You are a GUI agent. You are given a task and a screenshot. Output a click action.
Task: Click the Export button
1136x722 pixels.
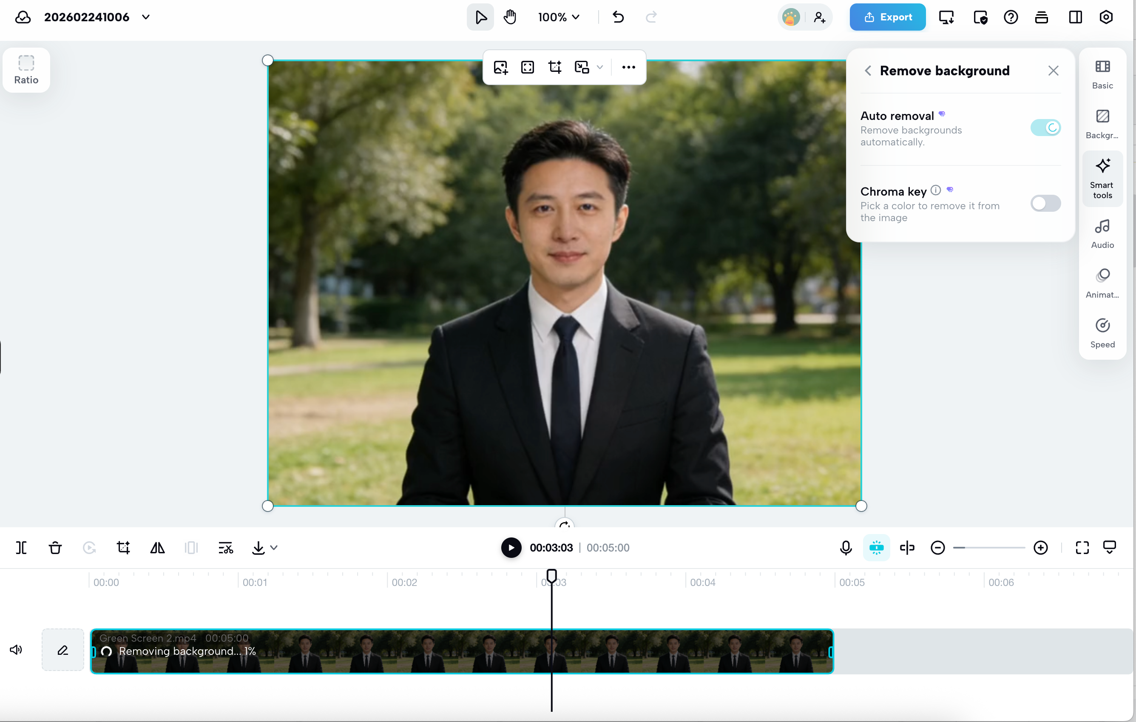[x=887, y=17]
